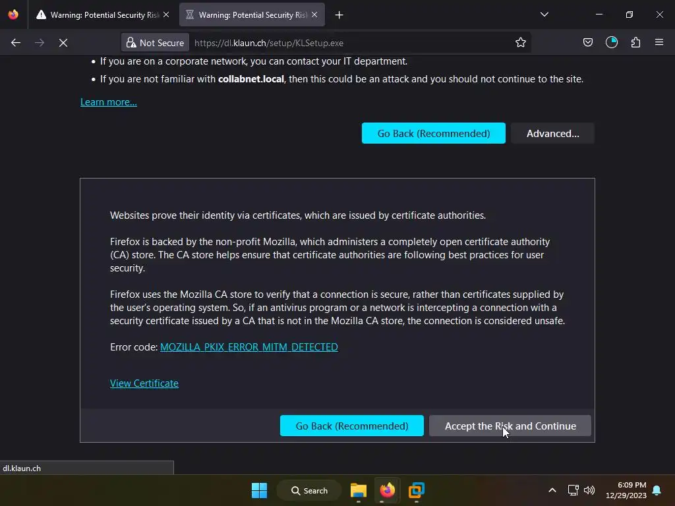The image size is (675, 506).
Task: Open the MOZILLA_PKIX_ERROR_MITM_DETECTED error code link
Action: pyautogui.click(x=249, y=347)
